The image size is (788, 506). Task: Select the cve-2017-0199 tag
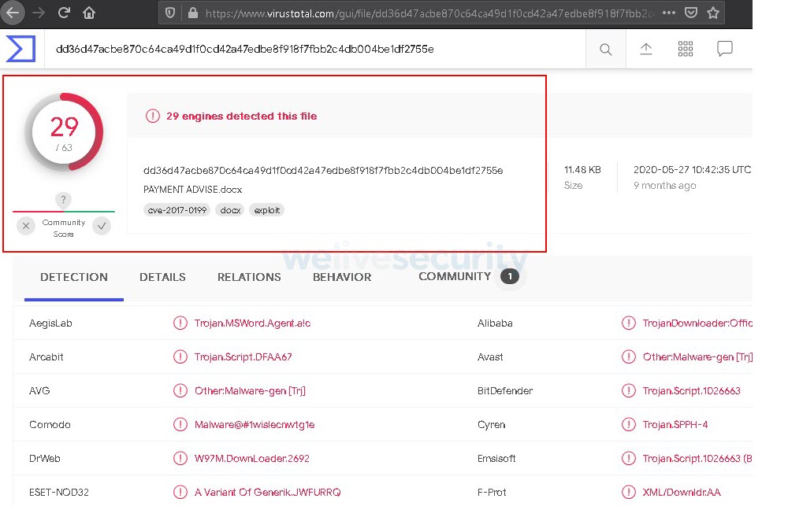177,210
